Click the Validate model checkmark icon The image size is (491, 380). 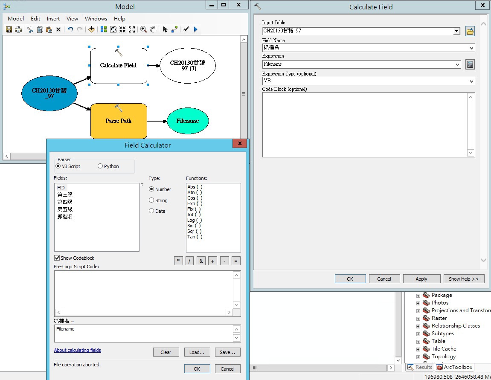(186, 29)
